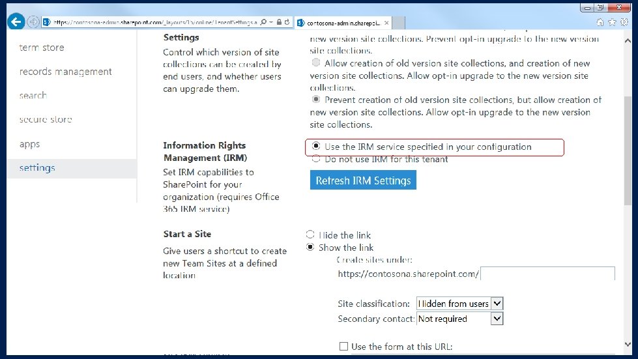638x359 pixels.
Task: Open the secure store page
Action: coord(46,119)
